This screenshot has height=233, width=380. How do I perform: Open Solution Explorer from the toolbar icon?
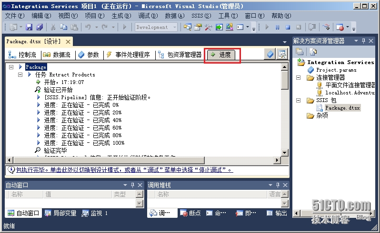click(187, 27)
